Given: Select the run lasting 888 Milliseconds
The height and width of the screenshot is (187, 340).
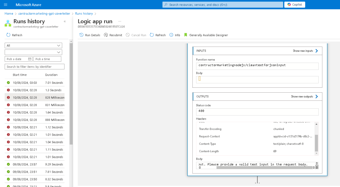Looking at the screenshot, I should (x=35, y=120).
